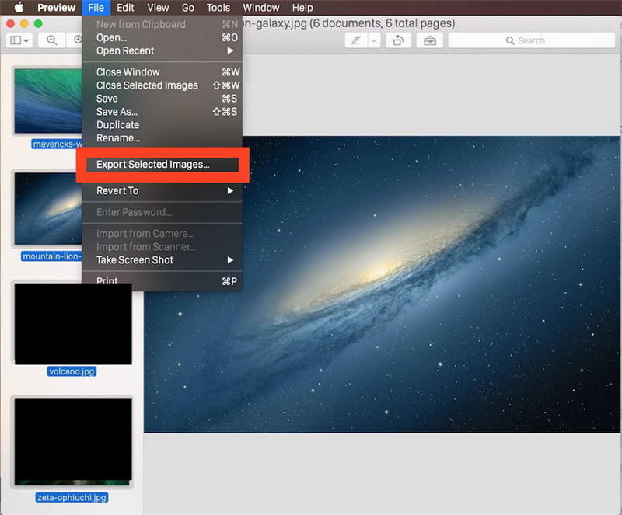Screen dimensions: 622x515
Task: Click the Search magnifier in the search field
Action: 510,40
